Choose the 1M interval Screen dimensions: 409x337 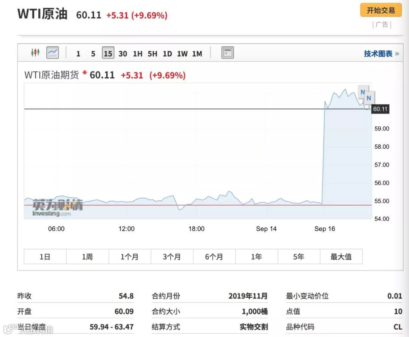tap(197, 54)
